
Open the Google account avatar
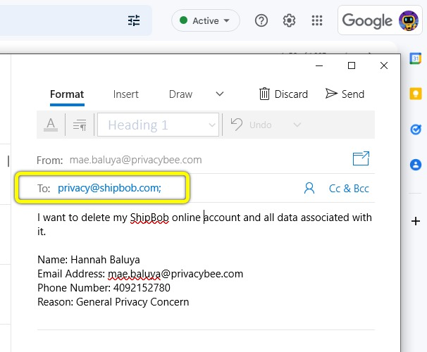click(408, 20)
